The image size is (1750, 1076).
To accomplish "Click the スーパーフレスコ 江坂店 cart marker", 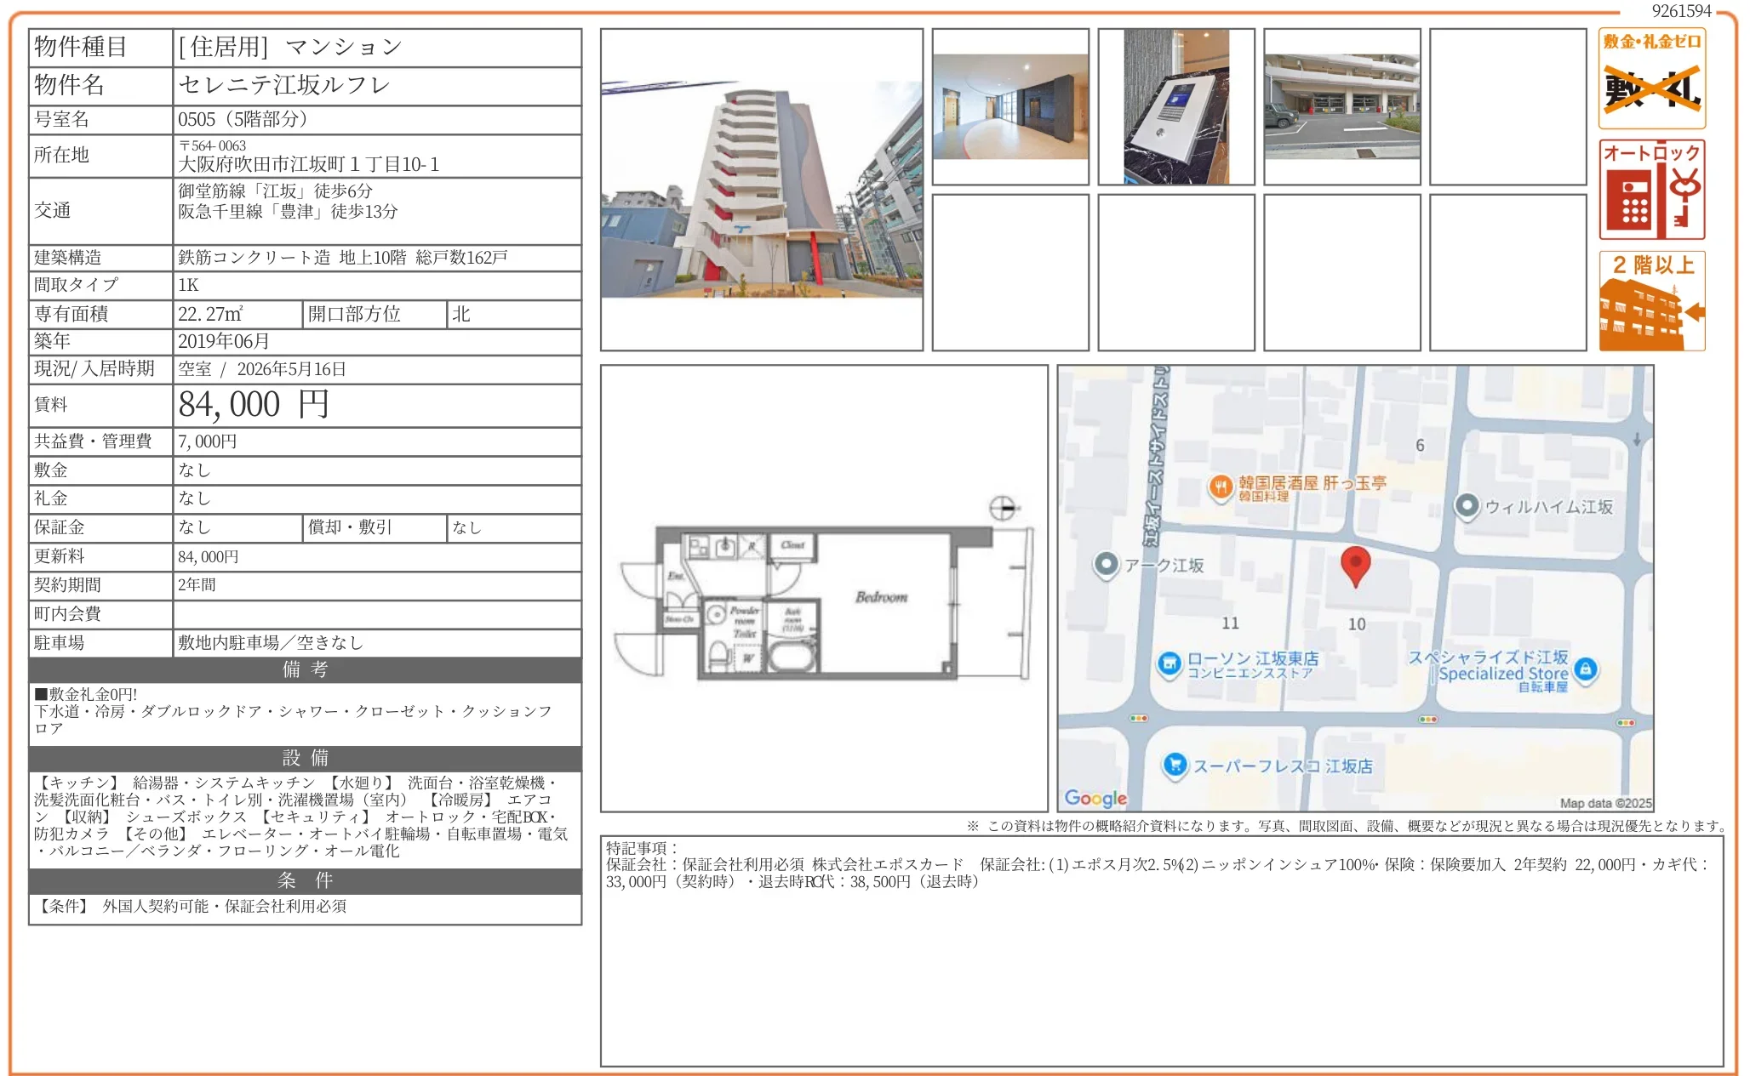I will (x=1175, y=765).
